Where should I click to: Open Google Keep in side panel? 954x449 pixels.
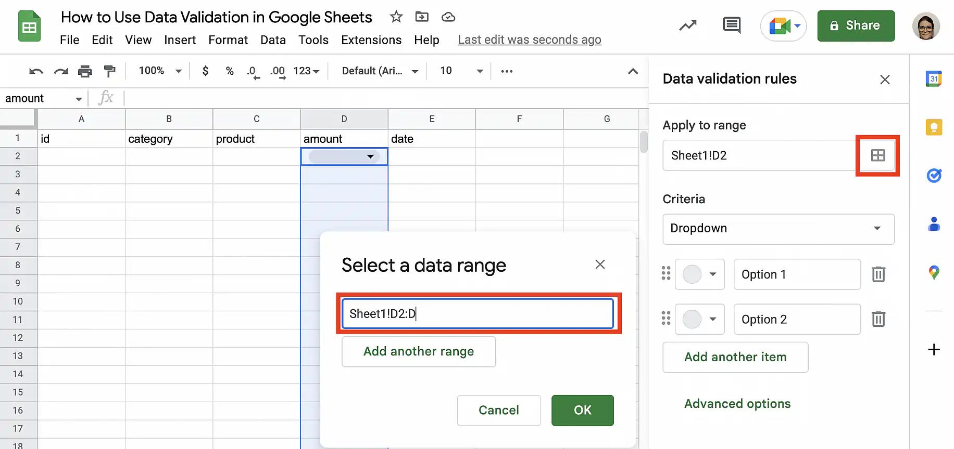(934, 127)
